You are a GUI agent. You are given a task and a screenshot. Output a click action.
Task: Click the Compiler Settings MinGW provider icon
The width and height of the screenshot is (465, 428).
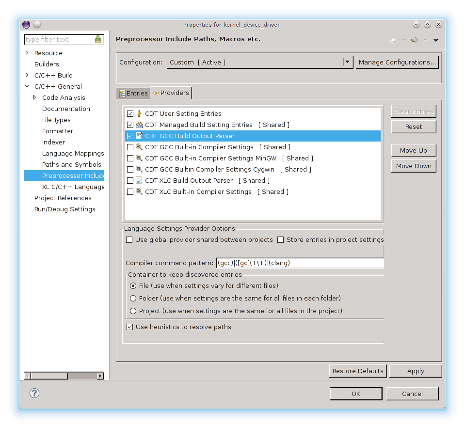point(139,158)
